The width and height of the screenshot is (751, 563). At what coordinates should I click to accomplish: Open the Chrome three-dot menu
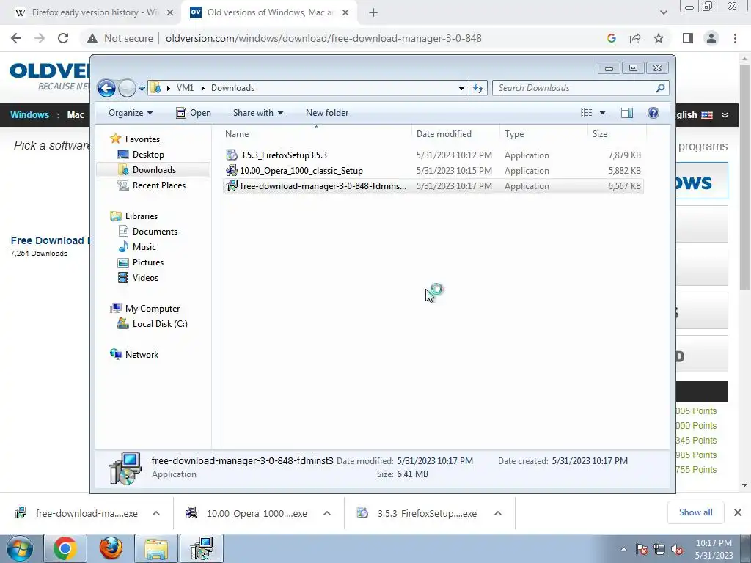(x=735, y=38)
